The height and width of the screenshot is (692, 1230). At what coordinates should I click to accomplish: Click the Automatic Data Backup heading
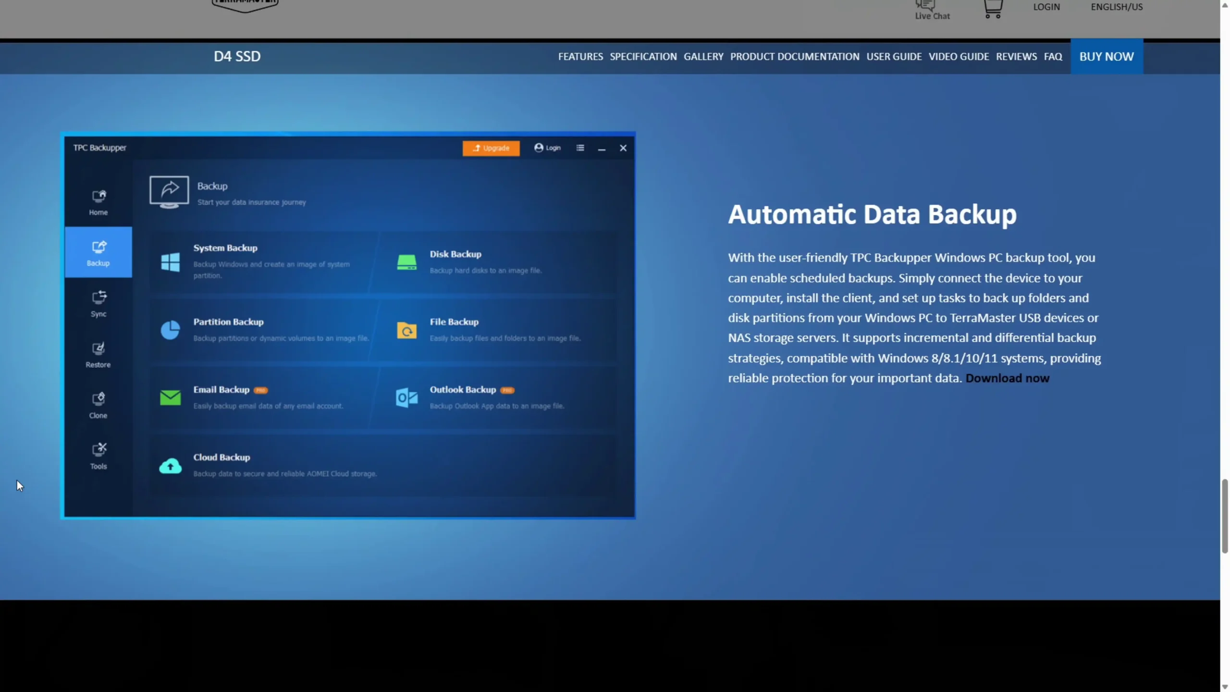tap(872, 214)
